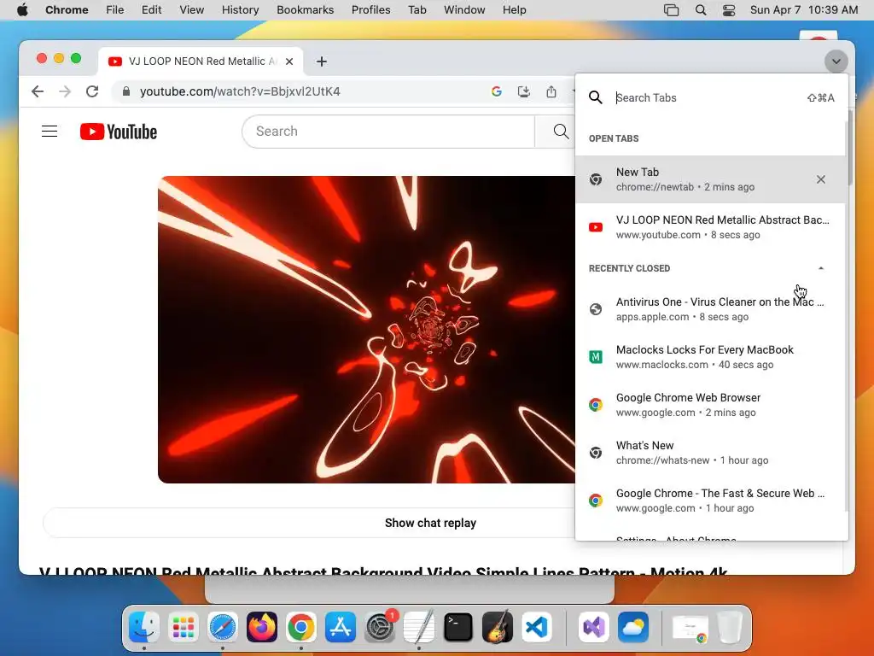Open the Profiles menu
This screenshot has width=874, height=656.
pyautogui.click(x=370, y=10)
